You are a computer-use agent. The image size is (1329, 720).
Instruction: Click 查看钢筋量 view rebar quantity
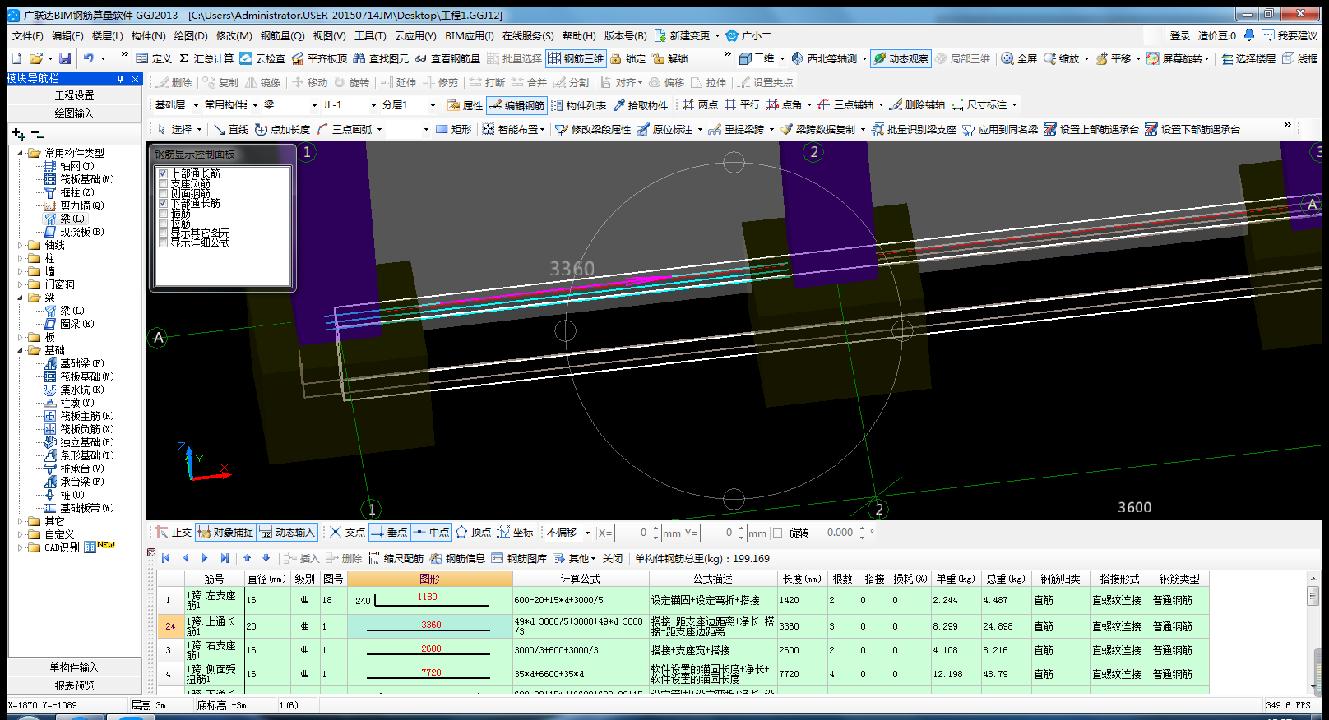pyautogui.click(x=447, y=58)
